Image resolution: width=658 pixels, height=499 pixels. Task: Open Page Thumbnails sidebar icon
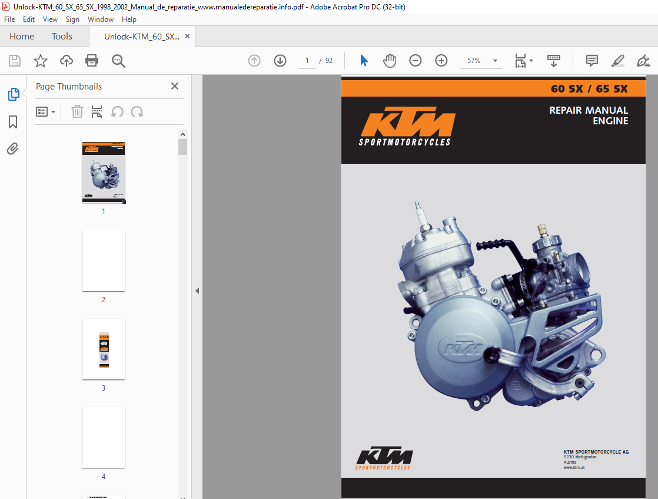click(x=14, y=94)
